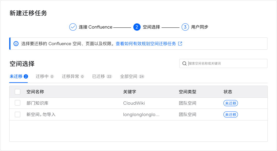Click the blue info icon in banner

click(16, 44)
